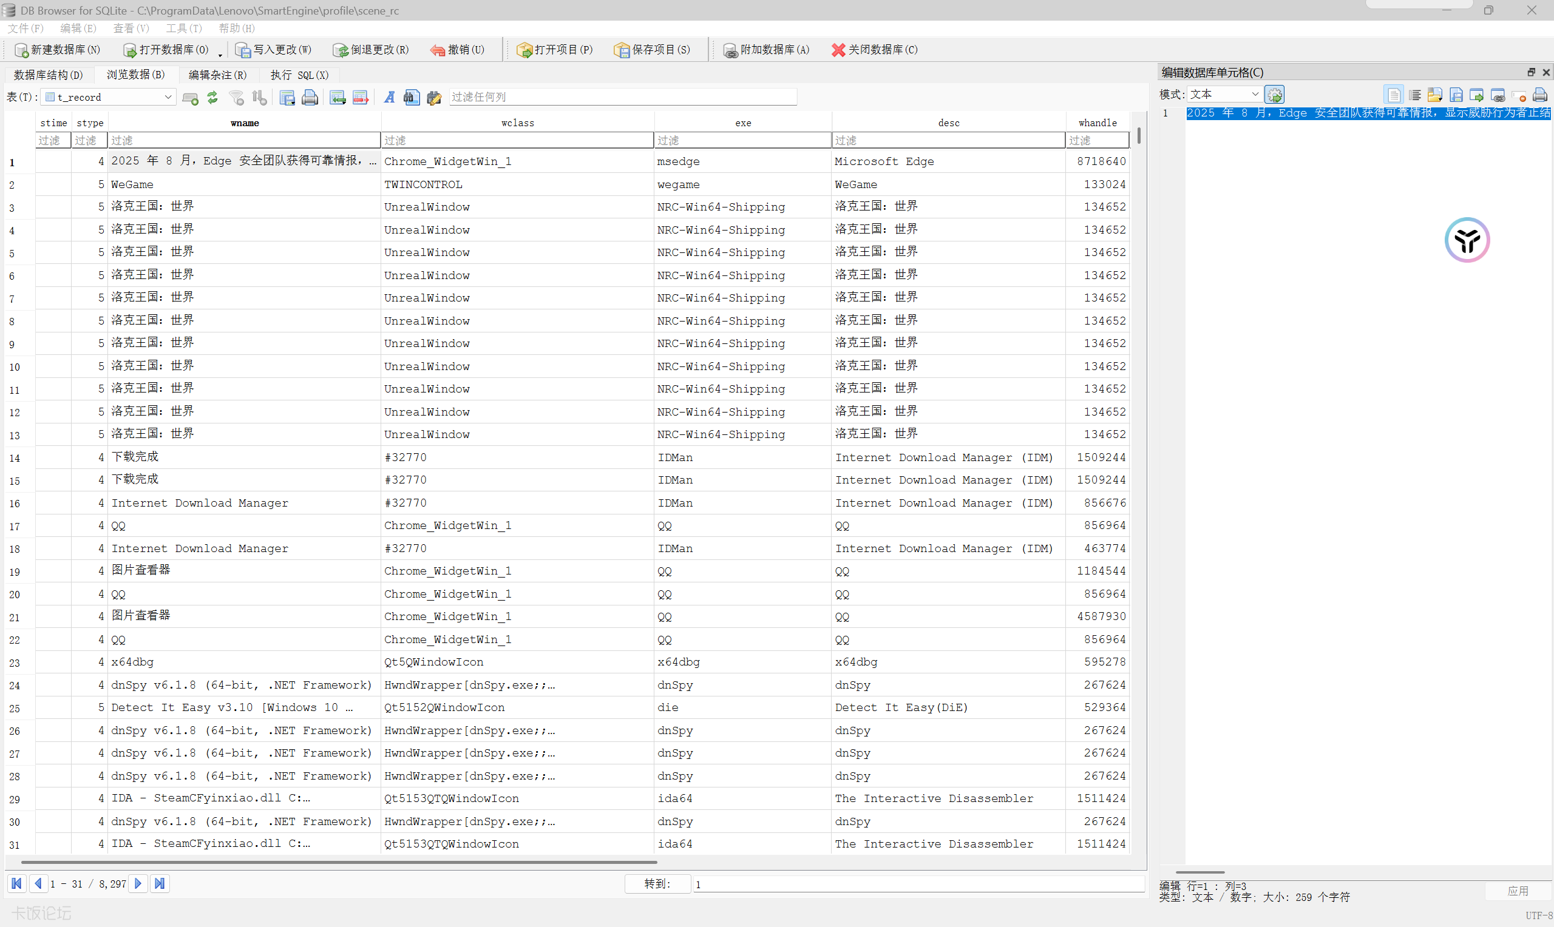Screen dimensions: 1554x927
Task: Open find with the binoculars icon
Action: [411, 98]
